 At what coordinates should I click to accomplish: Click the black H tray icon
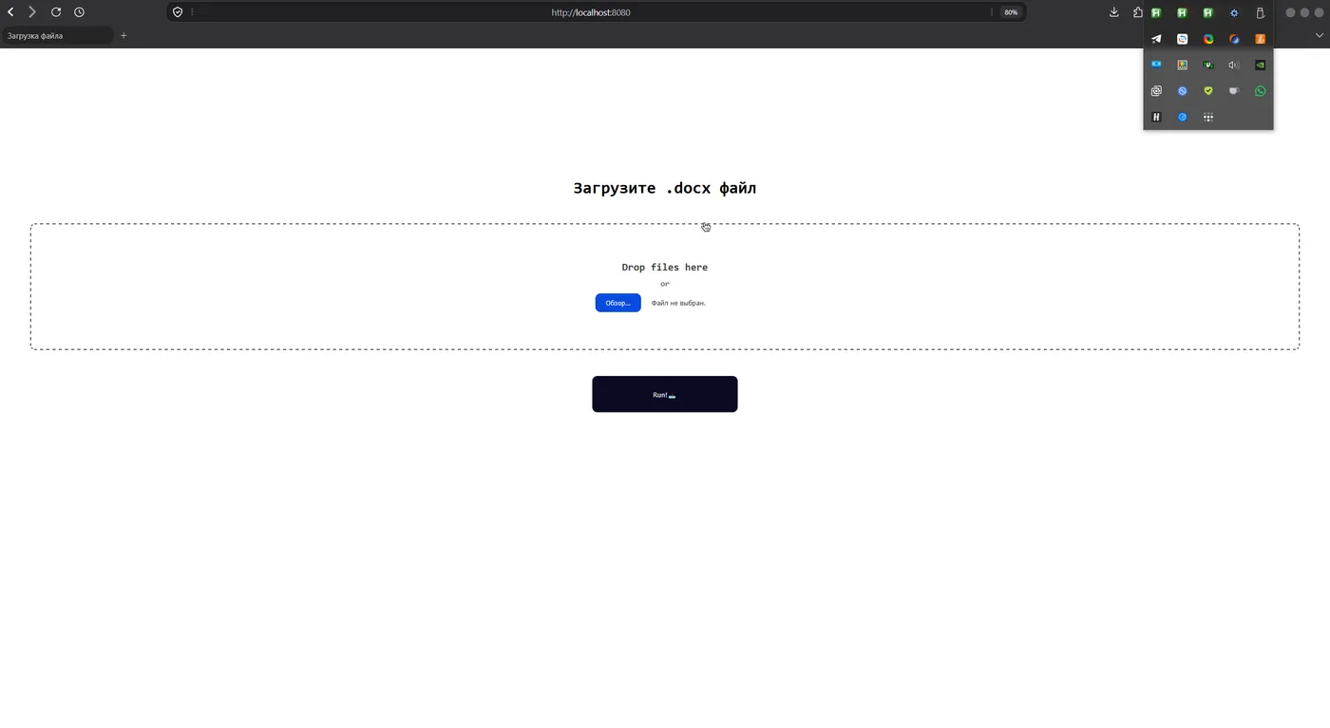tap(1156, 118)
